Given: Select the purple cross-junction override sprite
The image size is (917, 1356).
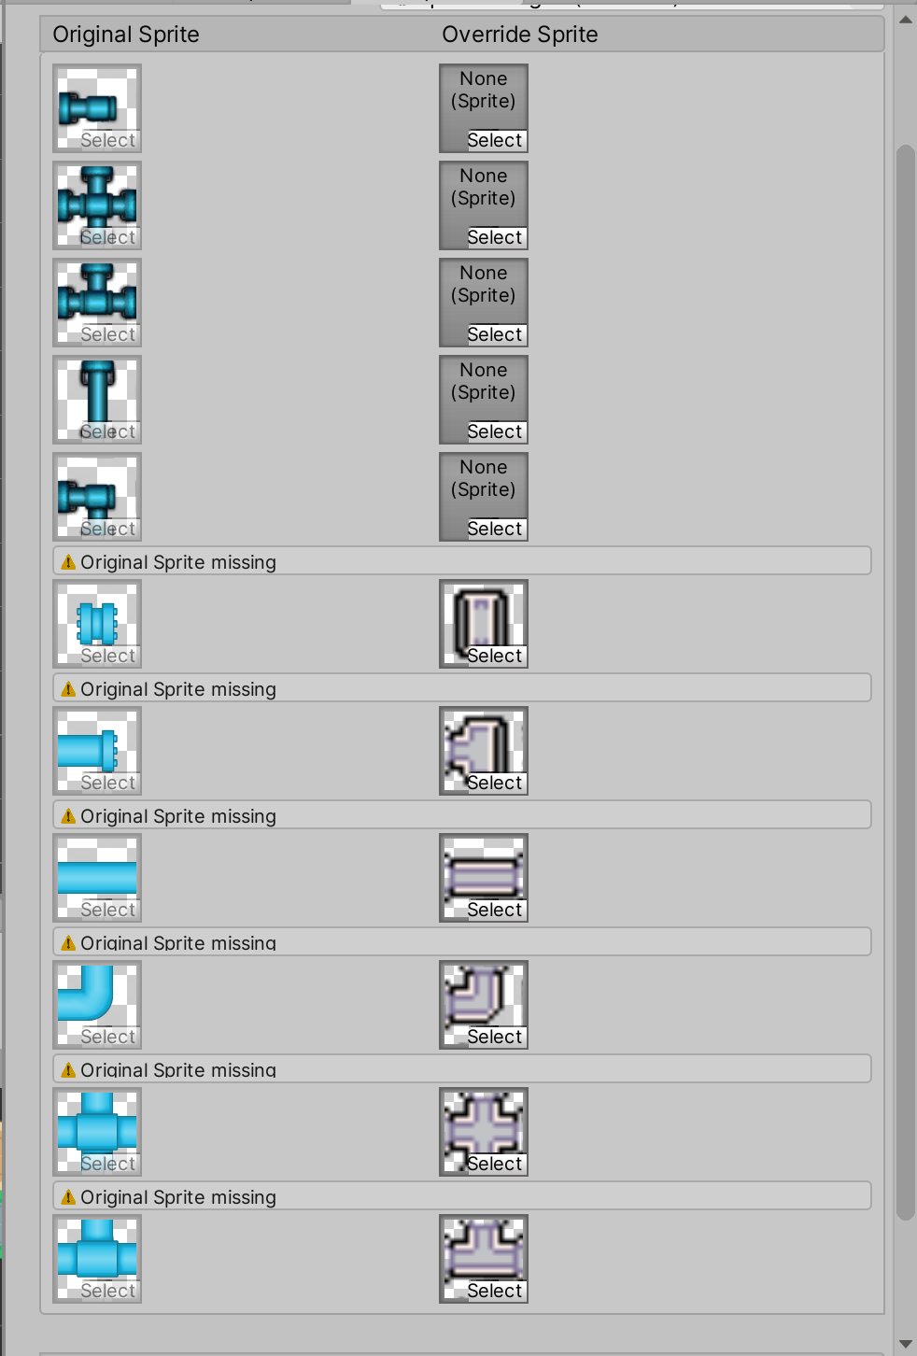Looking at the screenshot, I should pyautogui.click(x=483, y=1125).
